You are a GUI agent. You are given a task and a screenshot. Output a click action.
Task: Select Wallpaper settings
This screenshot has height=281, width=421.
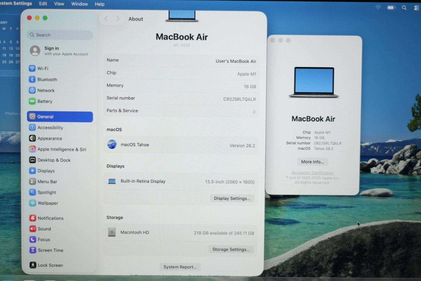pyautogui.click(x=48, y=203)
